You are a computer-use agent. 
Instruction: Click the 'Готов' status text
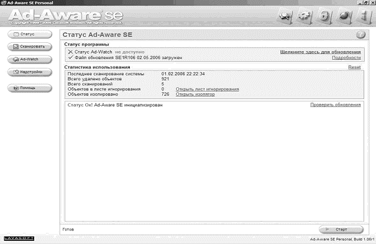[x=68, y=229]
